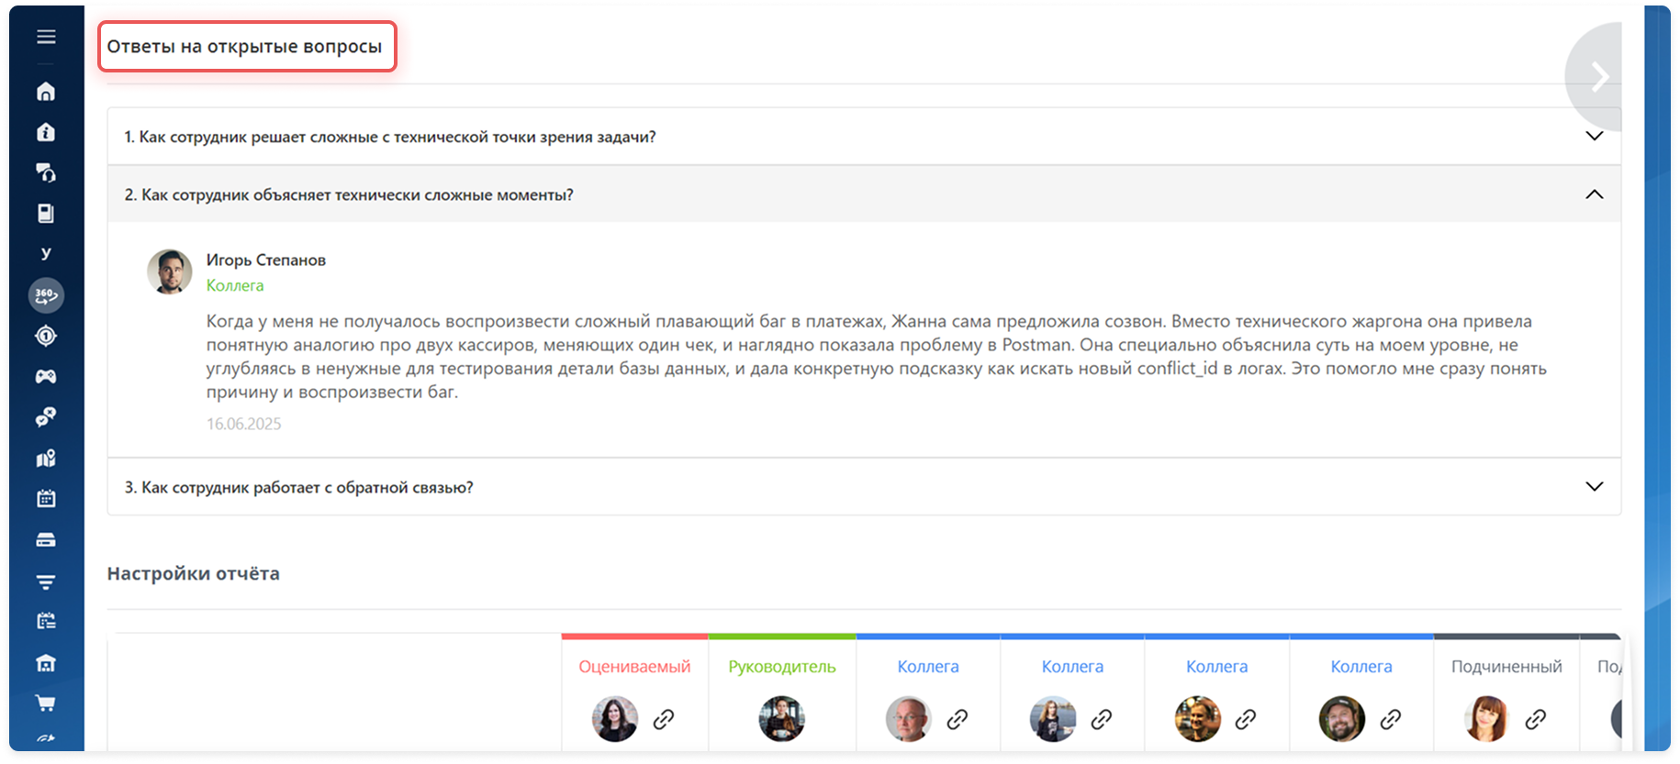The width and height of the screenshot is (1680, 764).
Task: Click the Руководитель avatar photo
Action: tap(781, 718)
